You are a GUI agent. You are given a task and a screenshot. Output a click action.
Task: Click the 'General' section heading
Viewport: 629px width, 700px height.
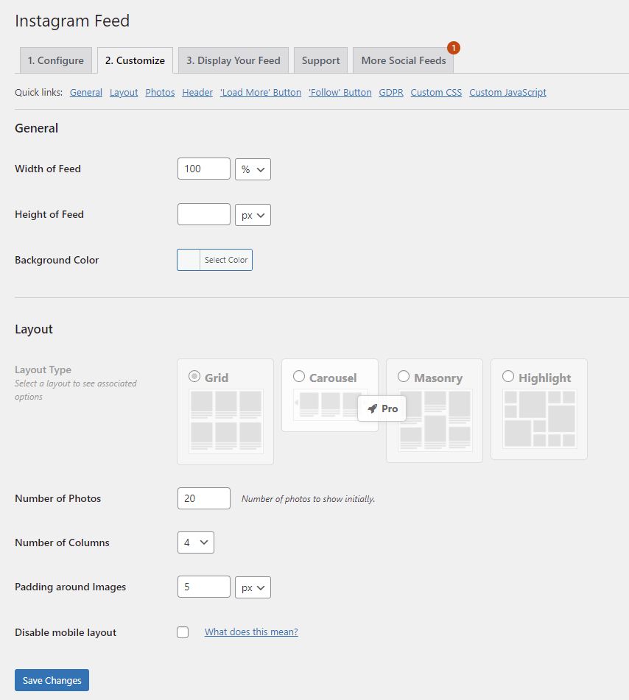(x=36, y=128)
